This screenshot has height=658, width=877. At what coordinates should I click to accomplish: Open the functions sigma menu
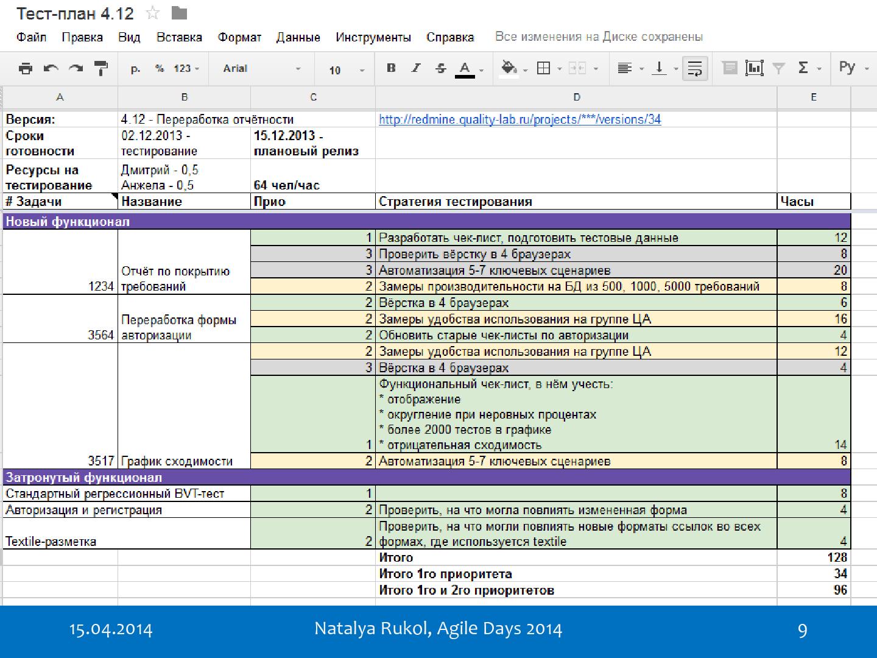pyautogui.click(x=803, y=68)
